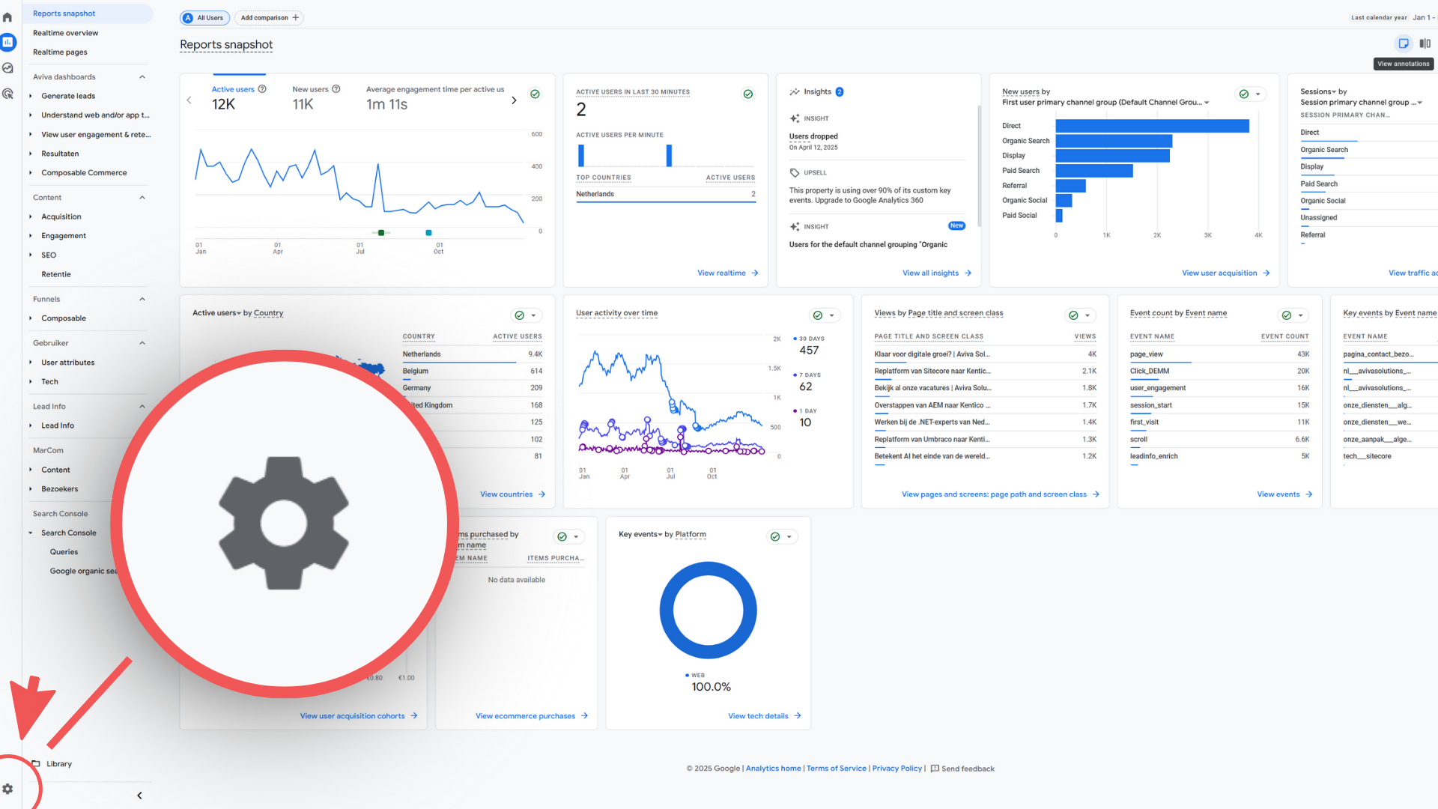Collapse the navigation panel with the arrow
1438x809 pixels.
coord(139,796)
